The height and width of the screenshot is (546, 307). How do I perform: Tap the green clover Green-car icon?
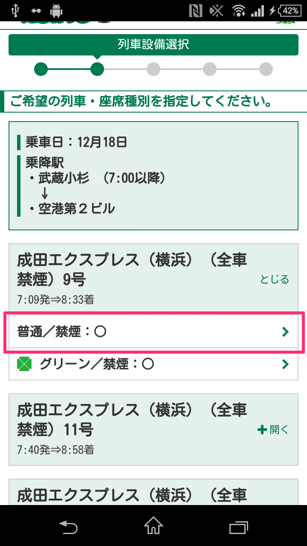(x=24, y=364)
